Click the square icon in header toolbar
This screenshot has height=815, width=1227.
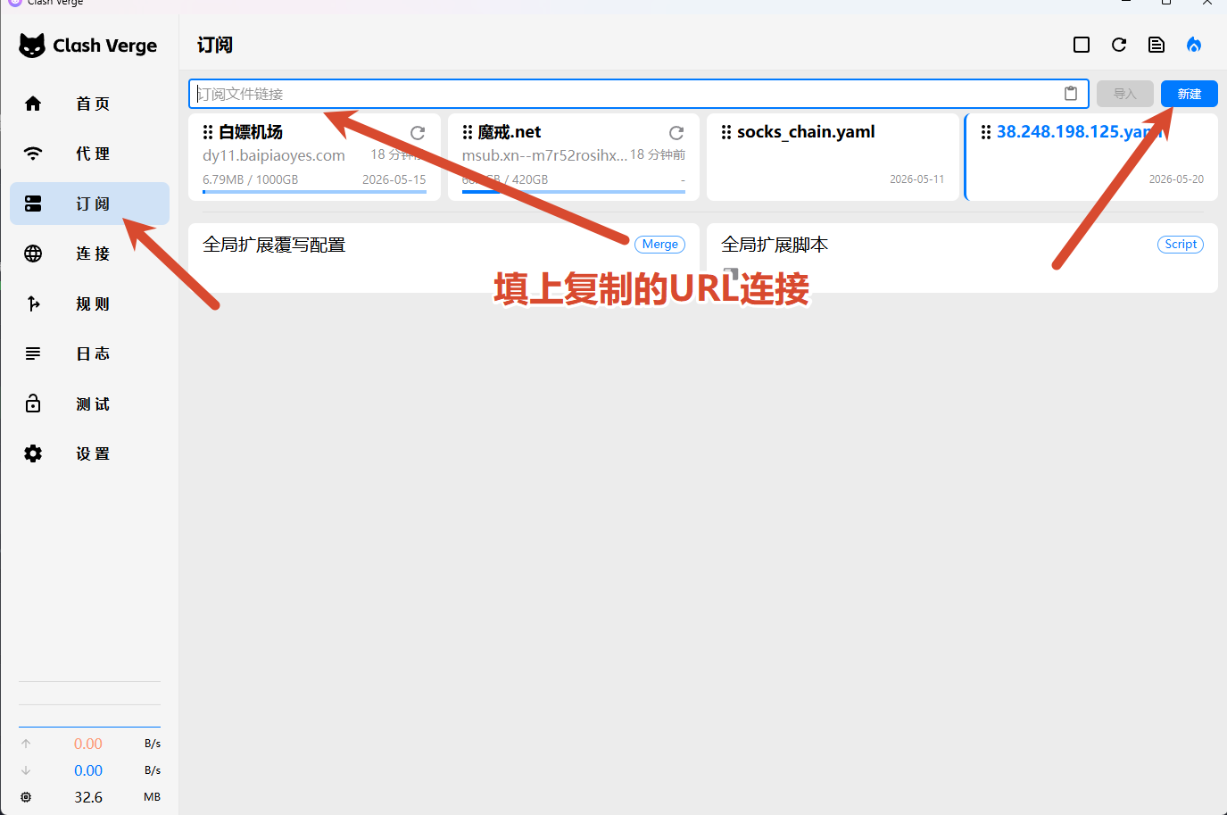click(1082, 45)
